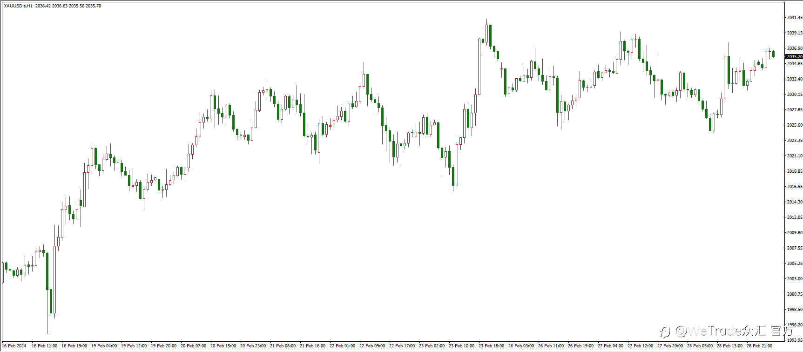This screenshot has width=803, height=352.
Task: Click the 16 Feb 2024 date label
Action: 14,346
